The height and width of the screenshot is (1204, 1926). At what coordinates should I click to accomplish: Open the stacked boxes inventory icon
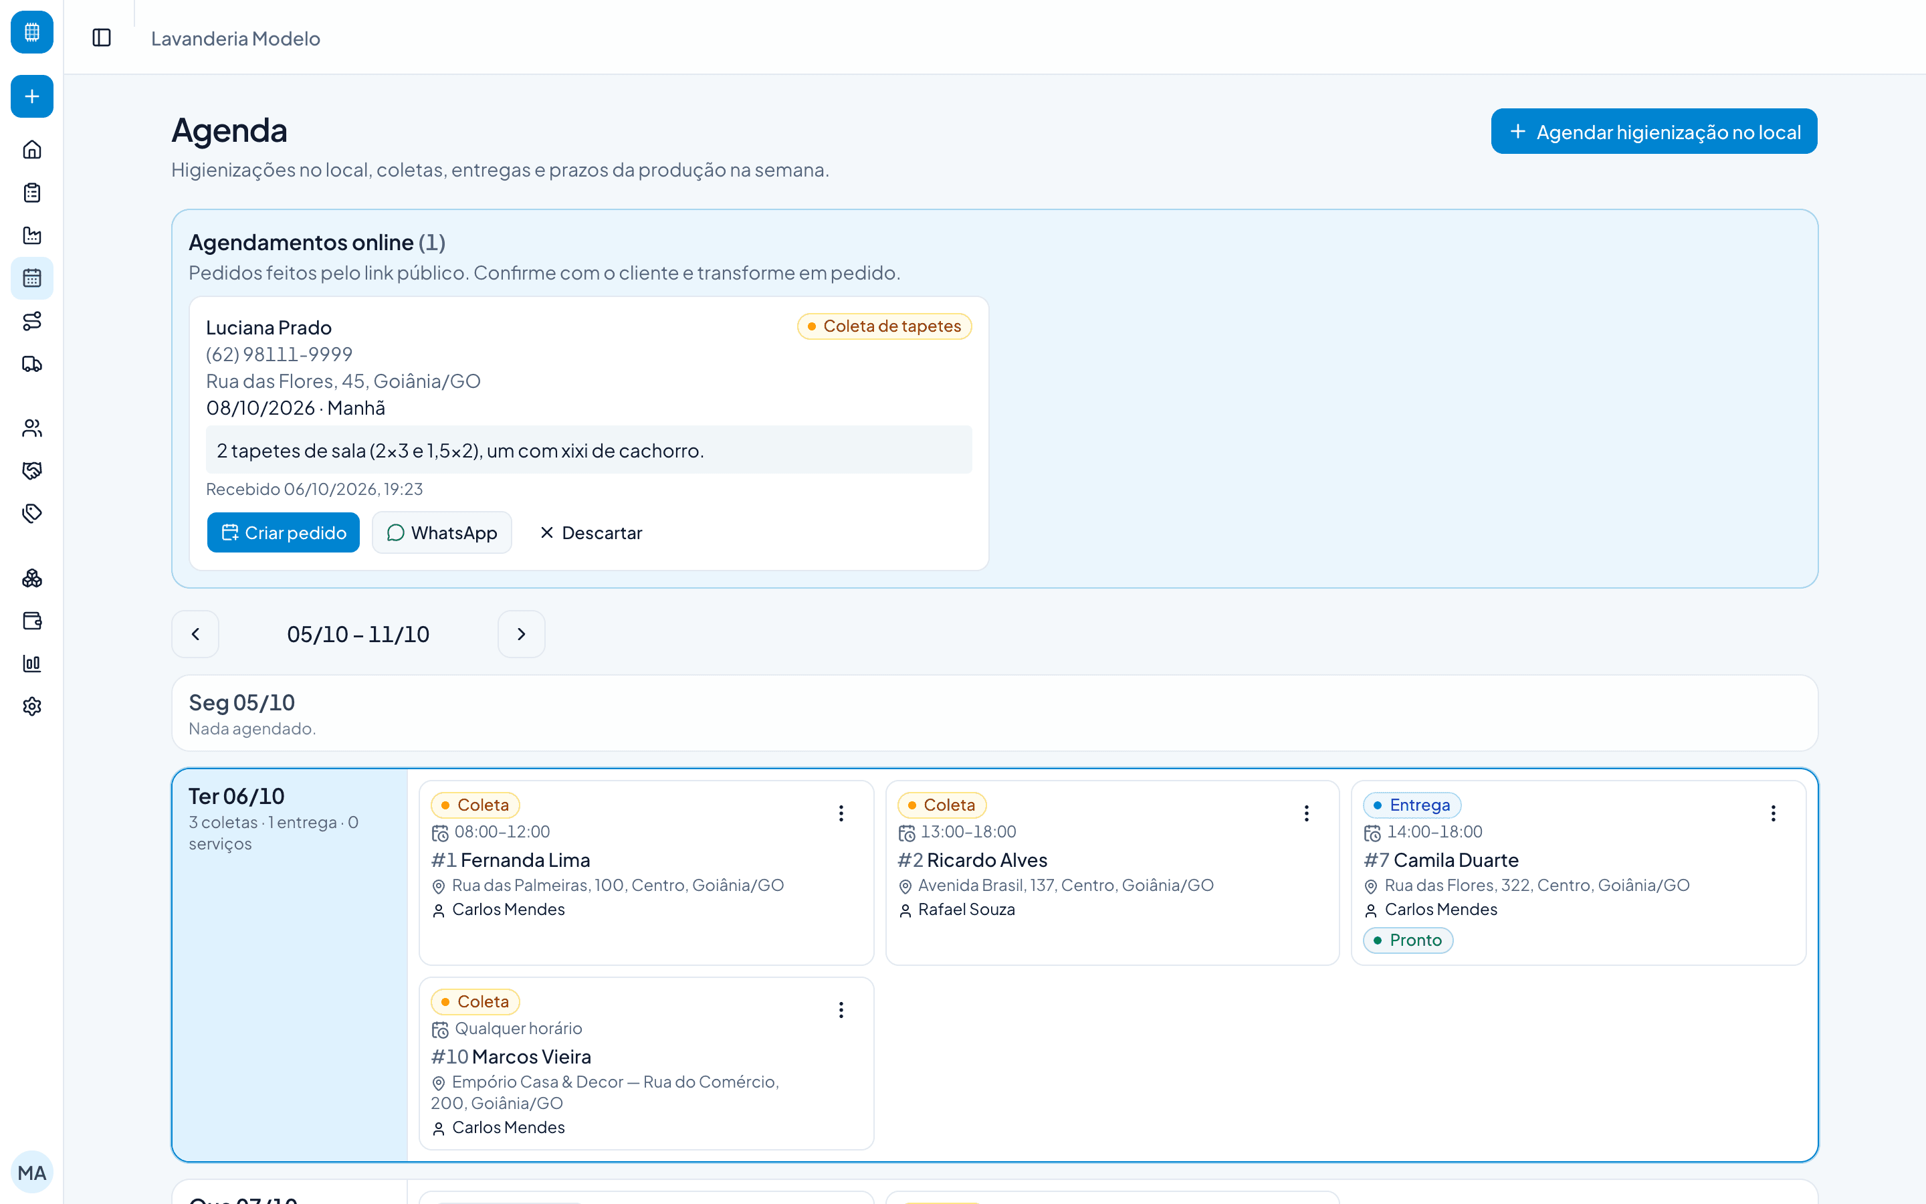point(32,578)
